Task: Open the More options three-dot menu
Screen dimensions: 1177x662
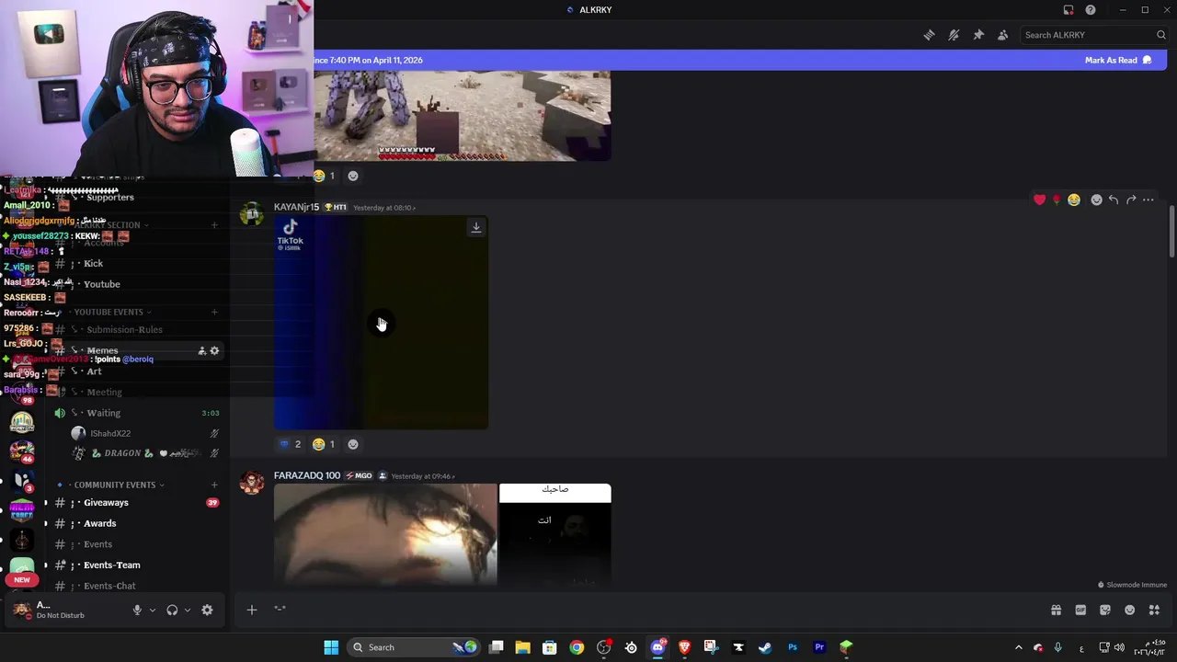Action: (1148, 200)
